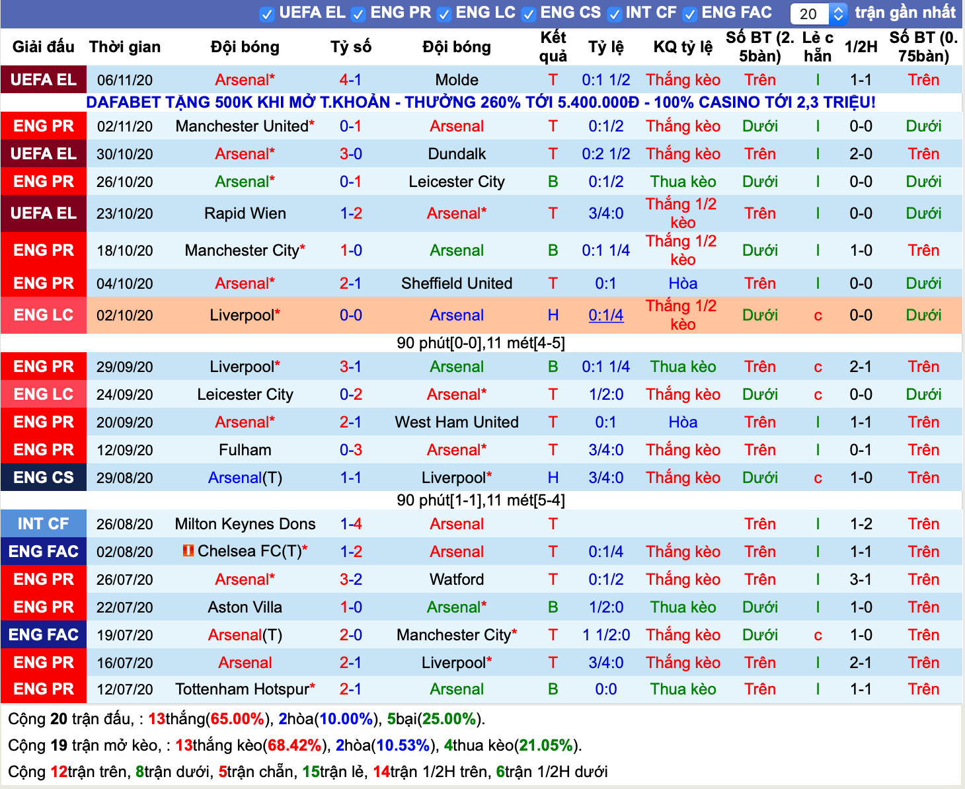Click the 1/2H column header
This screenshot has width=965, height=789.
(x=861, y=47)
